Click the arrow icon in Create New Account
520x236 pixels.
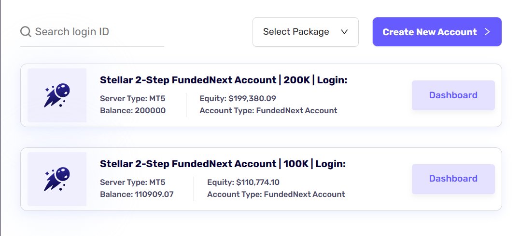(x=487, y=32)
